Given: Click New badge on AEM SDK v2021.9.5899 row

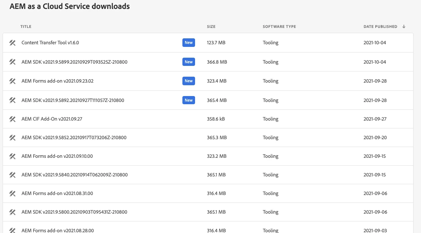Looking at the screenshot, I should 188,62.
